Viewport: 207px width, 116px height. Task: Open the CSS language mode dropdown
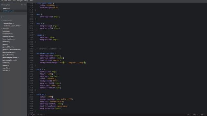[x=202, y=115]
